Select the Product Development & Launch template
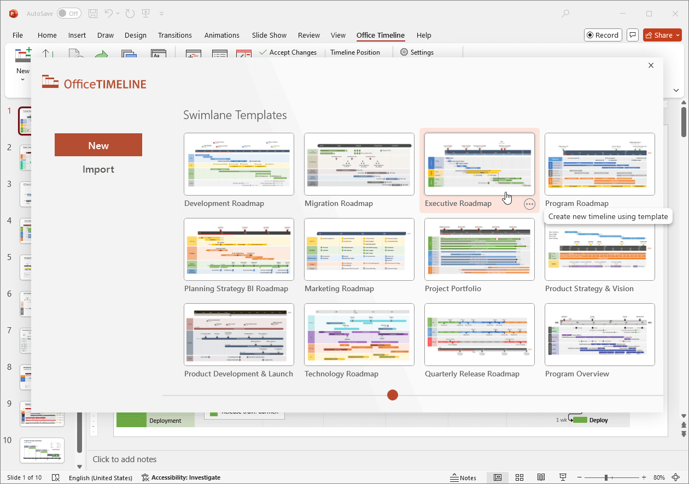Image resolution: width=689 pixels, height=484 pixels. point(239,335)
